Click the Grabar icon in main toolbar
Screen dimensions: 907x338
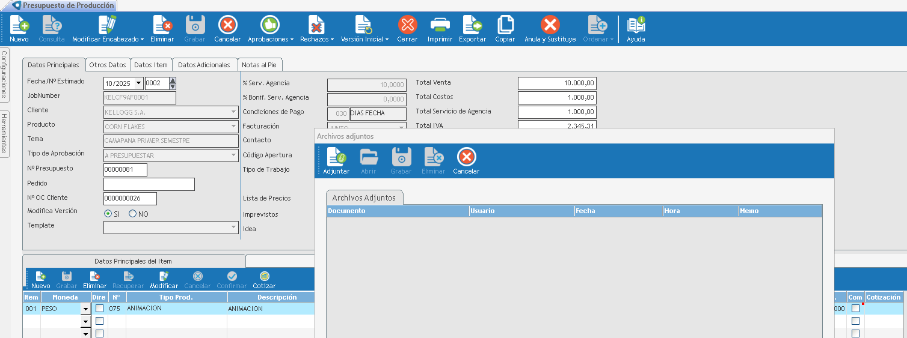tap(195, 29)
